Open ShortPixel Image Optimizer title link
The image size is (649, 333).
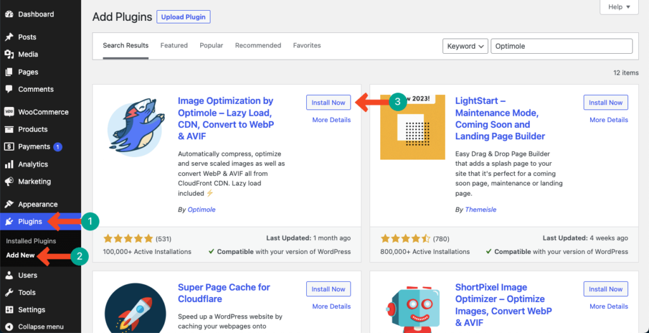pos(503,305)
